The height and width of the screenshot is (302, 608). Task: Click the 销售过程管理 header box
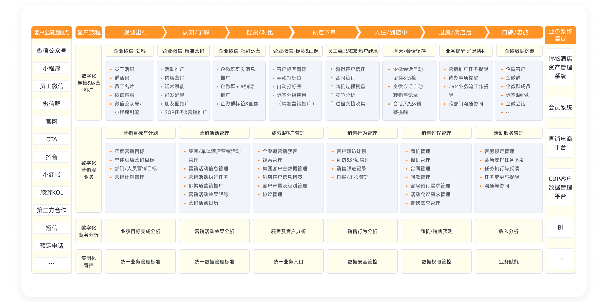pyautogui.click(x=436, y=133)
